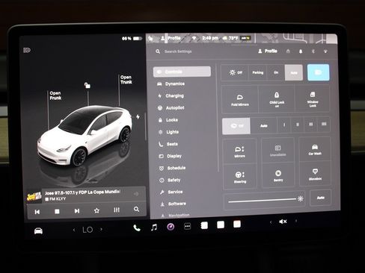Tap the muted volume speaker icon
365x273 pixels.
283,222
